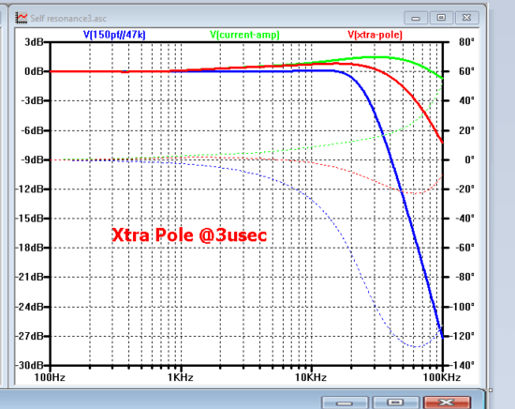Image resolution: width=515 pixels, height=409 pixels.
Task: Click the 20° phase axis label
Action: [x=466, y=130]
